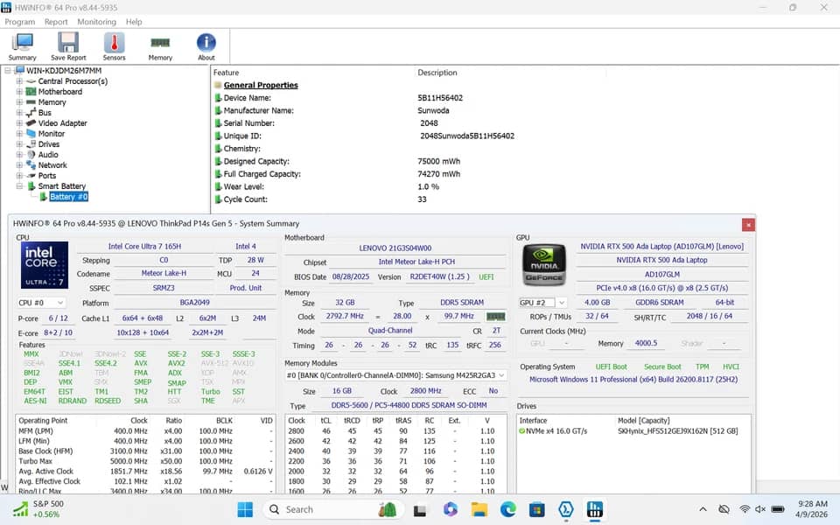Select the Audio tree item
Image resolution: width=840 pixels, height=525 pixels.
pyautogui.click(x=48, y=155)
